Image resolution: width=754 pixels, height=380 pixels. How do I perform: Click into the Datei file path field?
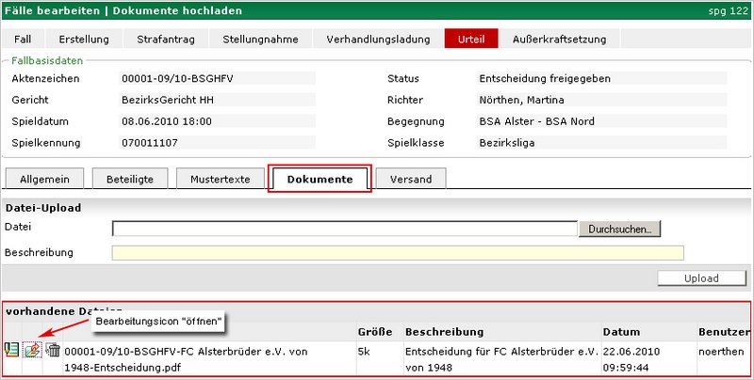click(343, 229)
